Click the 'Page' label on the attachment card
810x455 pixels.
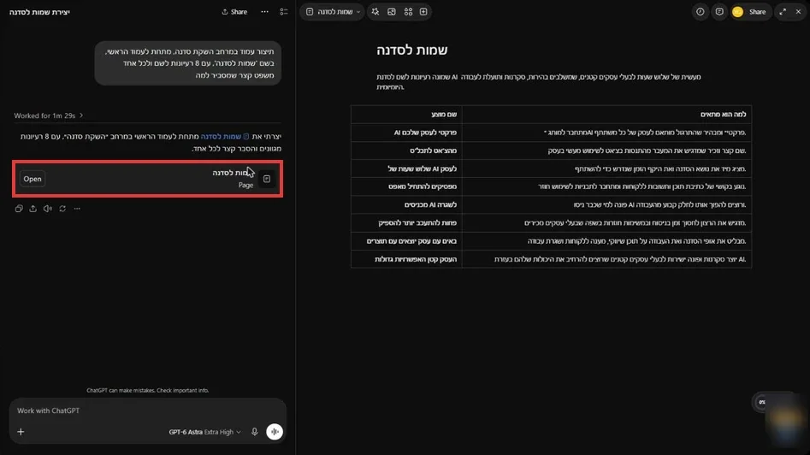point(245,185)
